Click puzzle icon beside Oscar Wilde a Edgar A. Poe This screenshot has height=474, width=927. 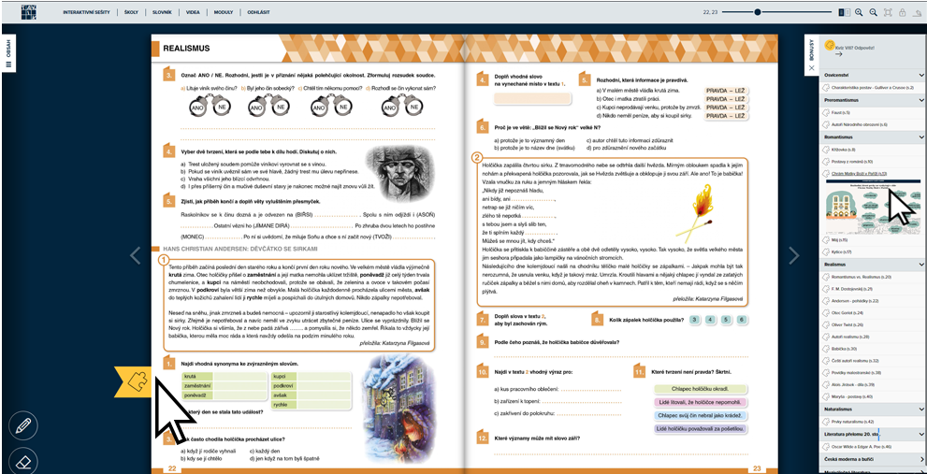click(x=826, y=446)
